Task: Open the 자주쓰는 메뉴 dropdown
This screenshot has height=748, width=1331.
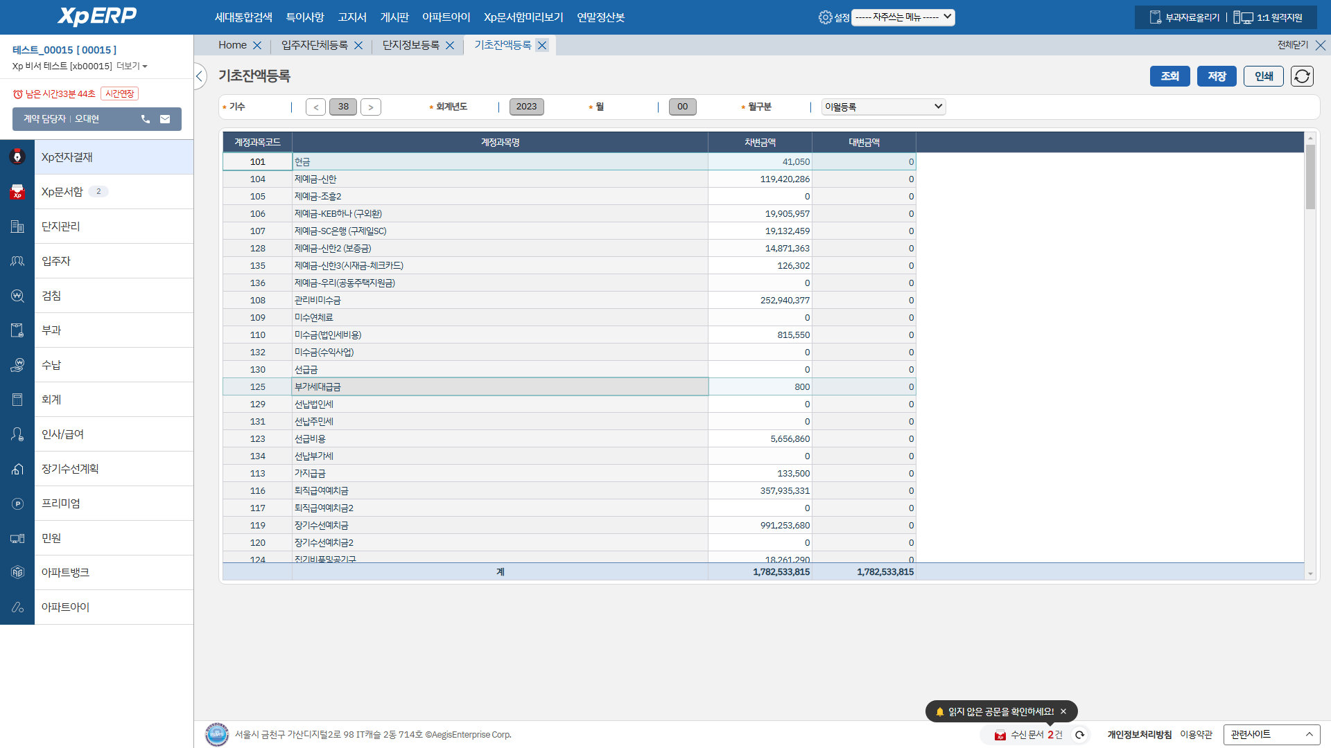Action: click(903, 17)
